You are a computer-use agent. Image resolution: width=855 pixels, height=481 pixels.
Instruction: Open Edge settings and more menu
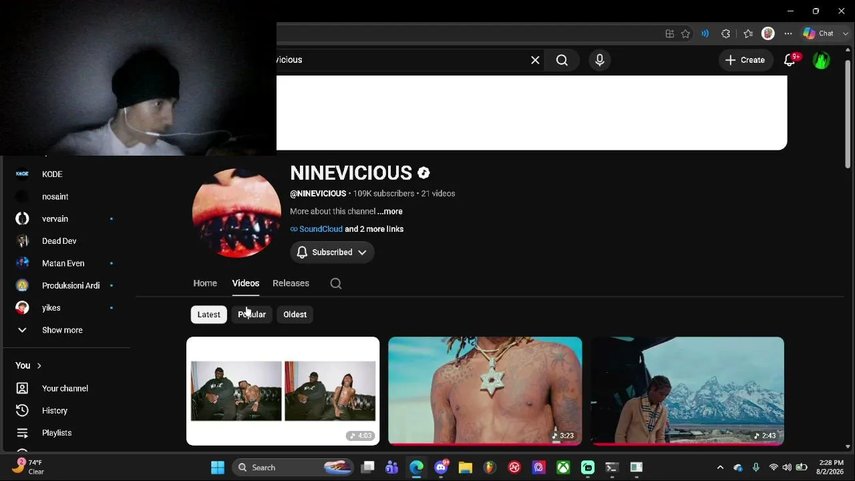click(788, 33)
